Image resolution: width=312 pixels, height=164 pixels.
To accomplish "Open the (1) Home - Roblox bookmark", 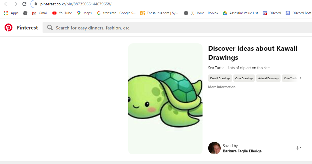I will pos(201,13).
